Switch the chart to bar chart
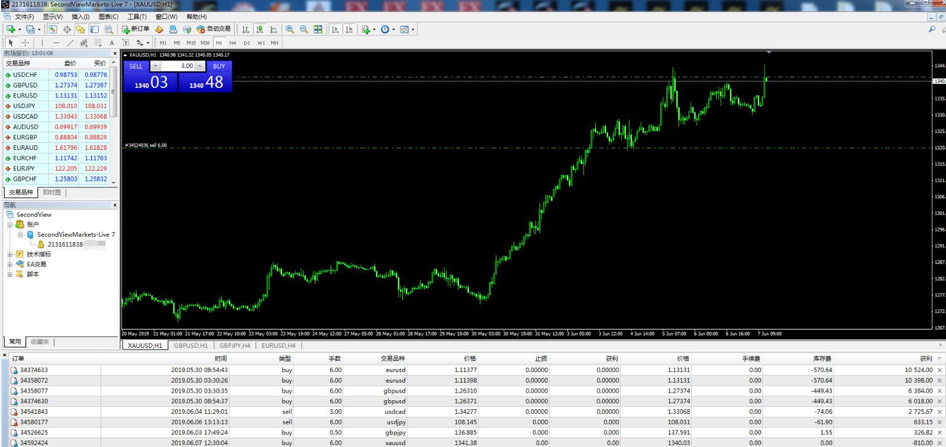This screenshot has width=946, height=447. coord(246,29)
